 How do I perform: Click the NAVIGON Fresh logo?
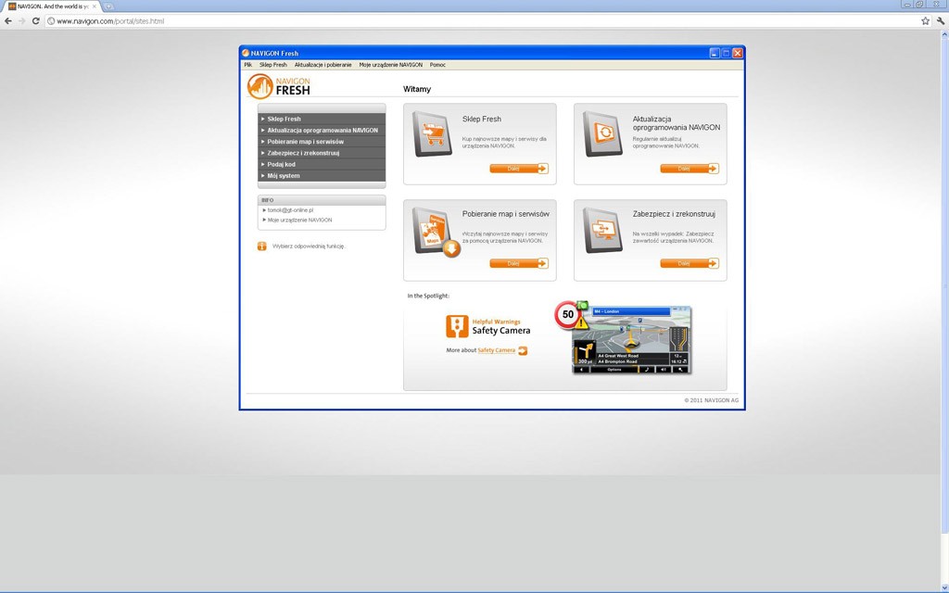click(x=279, y=87)
